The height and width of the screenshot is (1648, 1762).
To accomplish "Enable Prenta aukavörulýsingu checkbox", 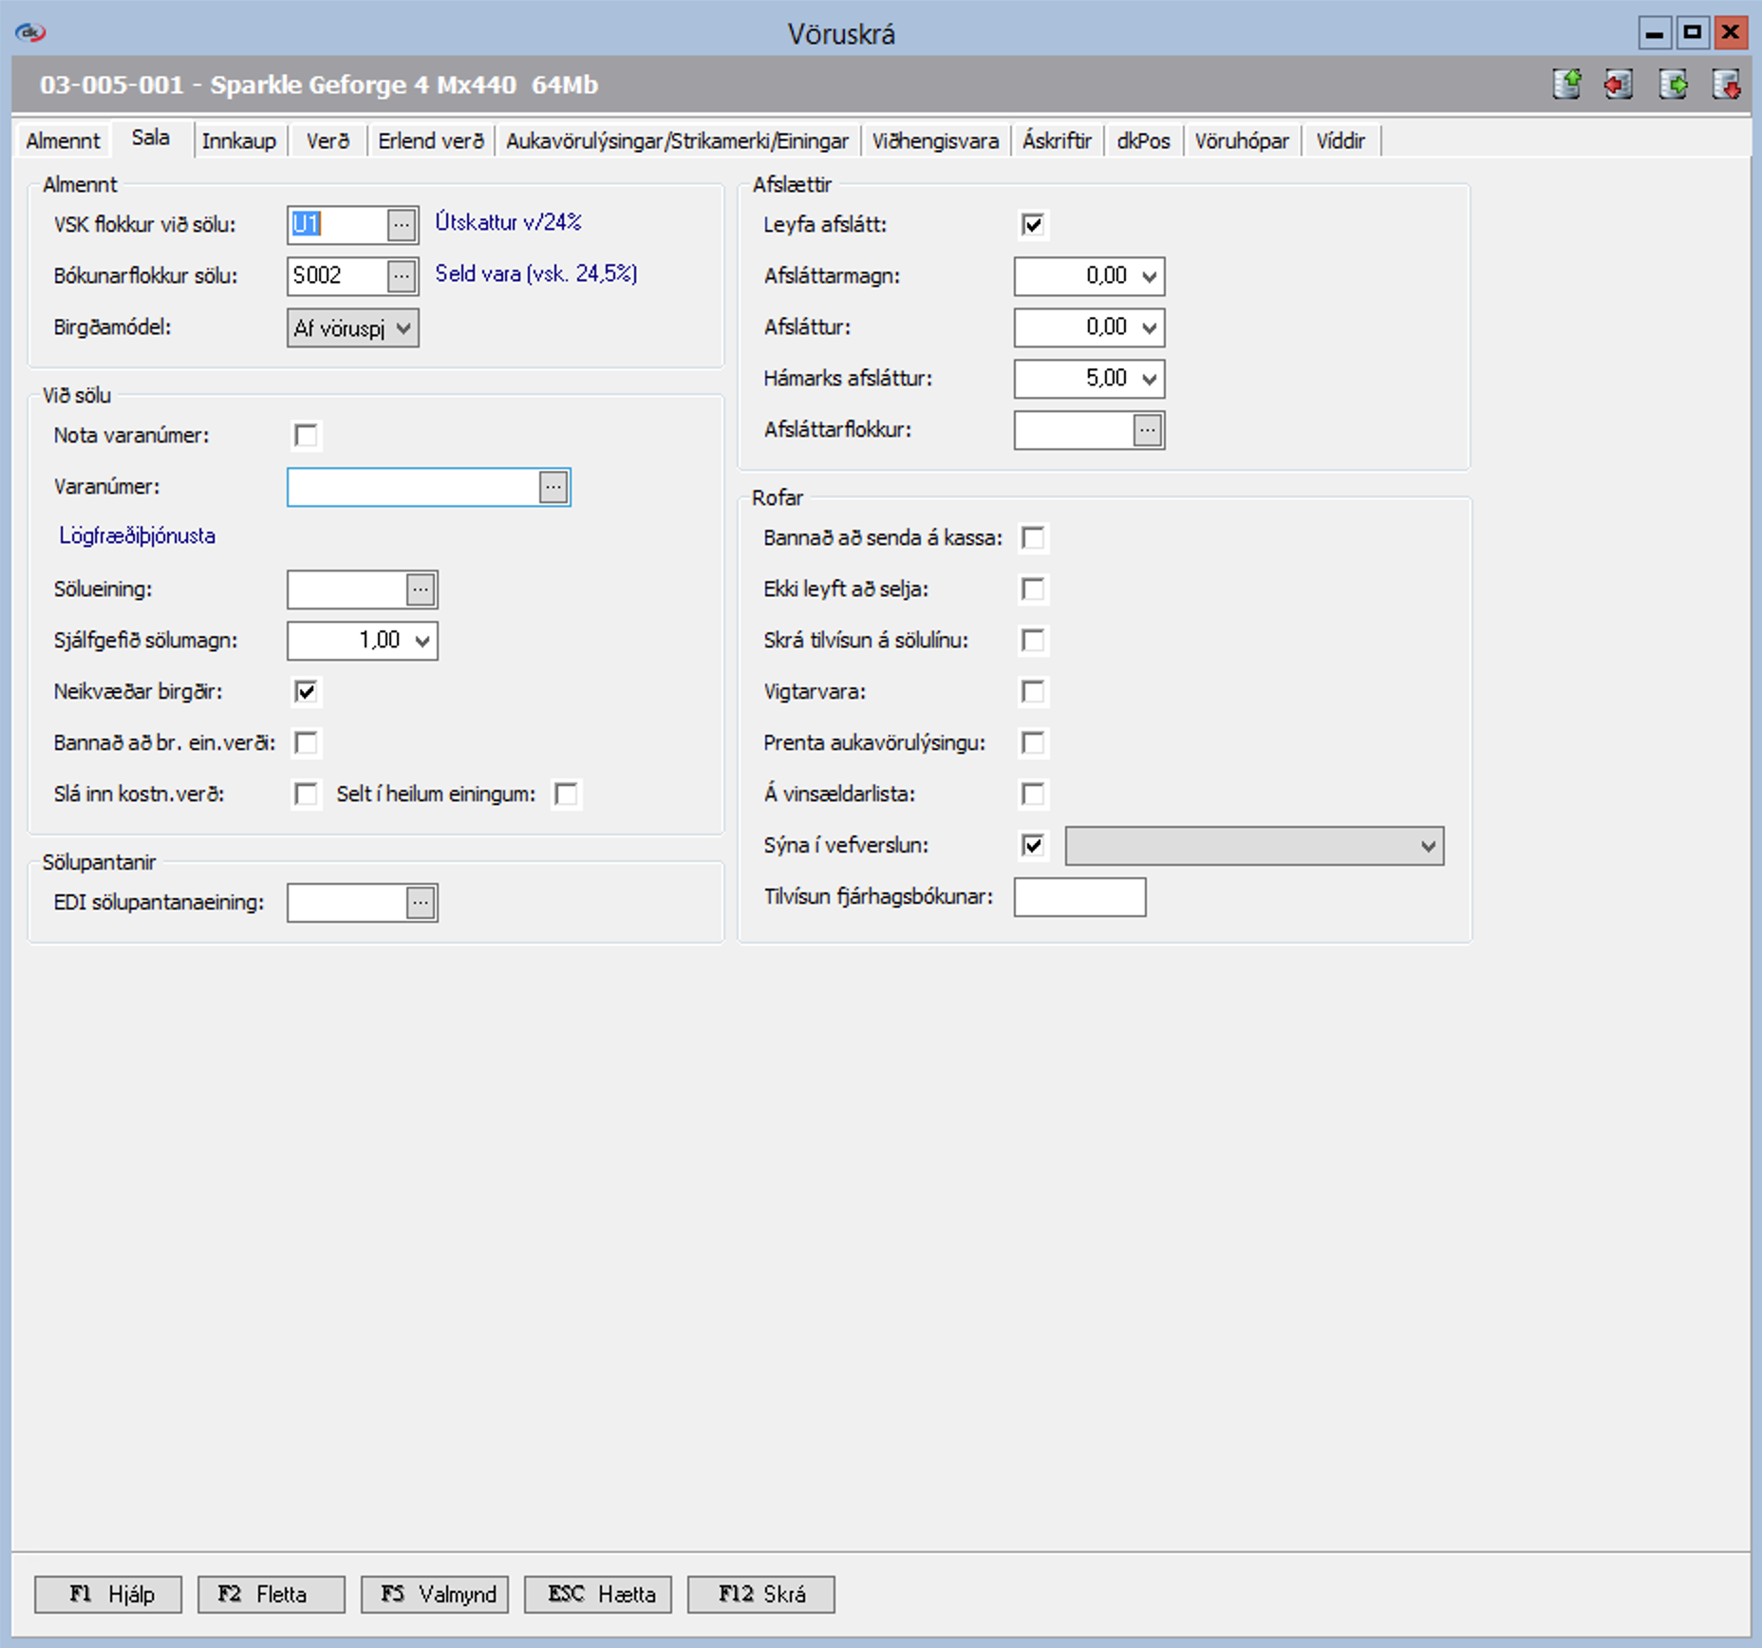I will tap(1033, 743).
